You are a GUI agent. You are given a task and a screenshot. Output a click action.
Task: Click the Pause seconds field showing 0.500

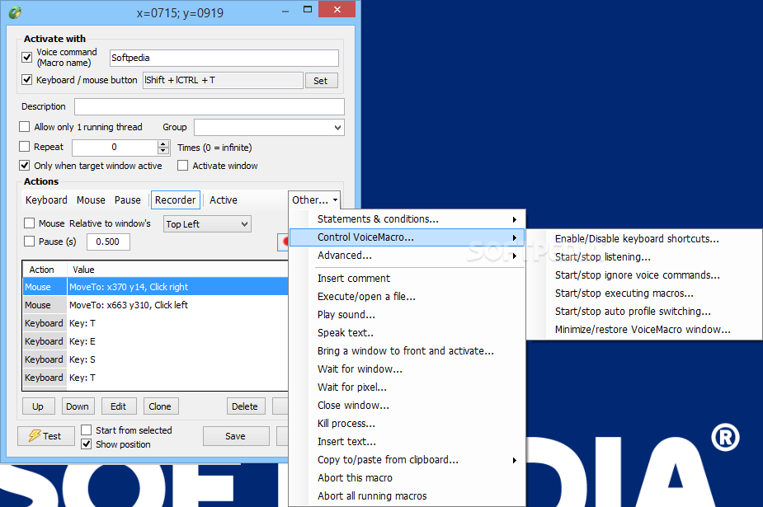coord(108,242)
